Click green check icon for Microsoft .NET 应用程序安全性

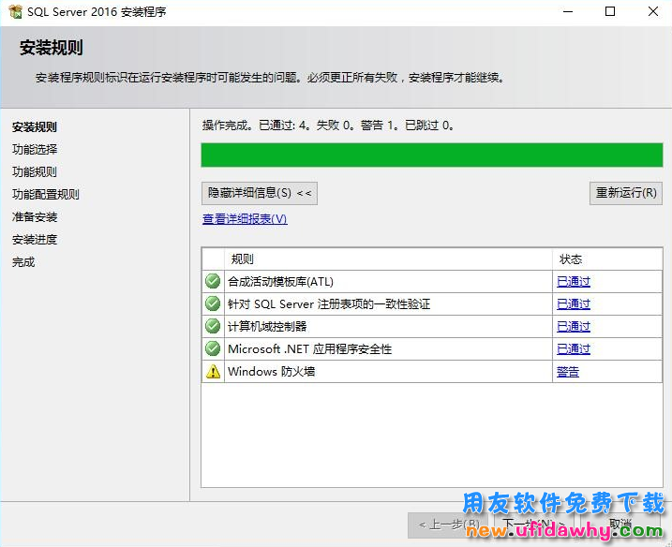pyautogui.click(x=213, y=348)
